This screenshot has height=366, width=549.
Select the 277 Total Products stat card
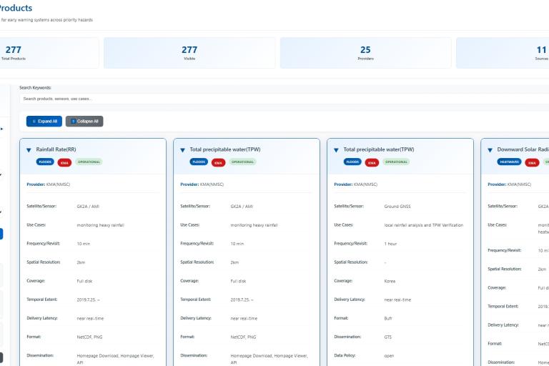pyautogui.click(x=49, y=53)
